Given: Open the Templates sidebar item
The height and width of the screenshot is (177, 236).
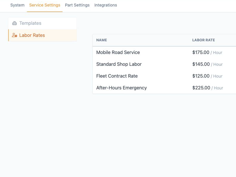Looking at the screenshot, I should [42, 23].
